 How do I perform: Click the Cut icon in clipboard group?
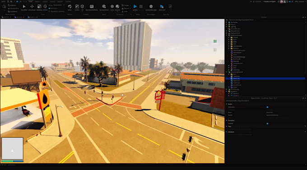click(9, 9)
